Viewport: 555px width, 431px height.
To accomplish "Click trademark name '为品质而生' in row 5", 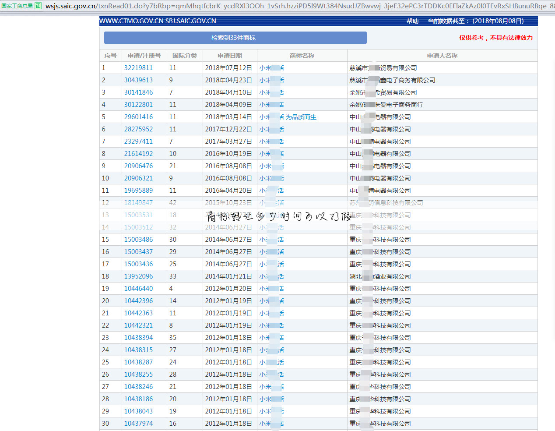I will pyautogui.click(x=301, y=117).
